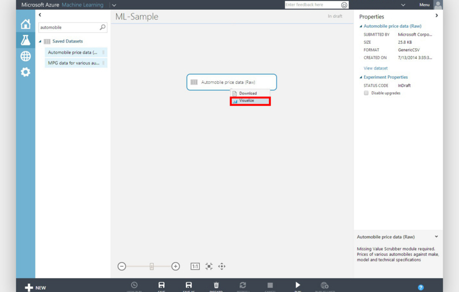Click the Microsoft Corpo... submitted by value

pos(415,34)
